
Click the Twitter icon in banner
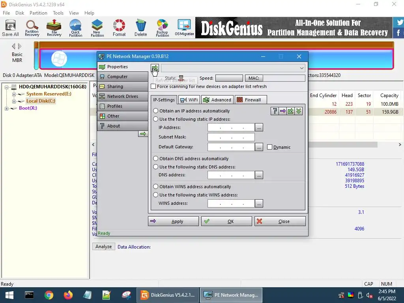coord(399,22)
